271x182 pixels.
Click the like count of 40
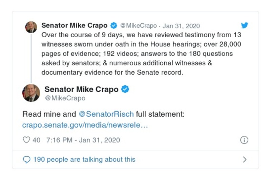click(x=36, y=140)
